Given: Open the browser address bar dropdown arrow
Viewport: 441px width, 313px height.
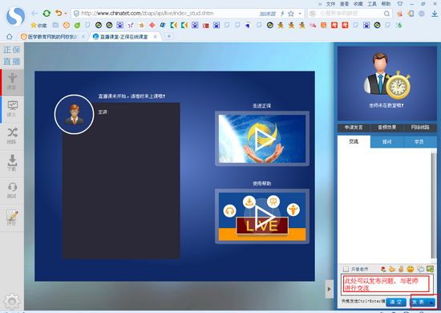Looking at the screenshot, I should [300, 13].
